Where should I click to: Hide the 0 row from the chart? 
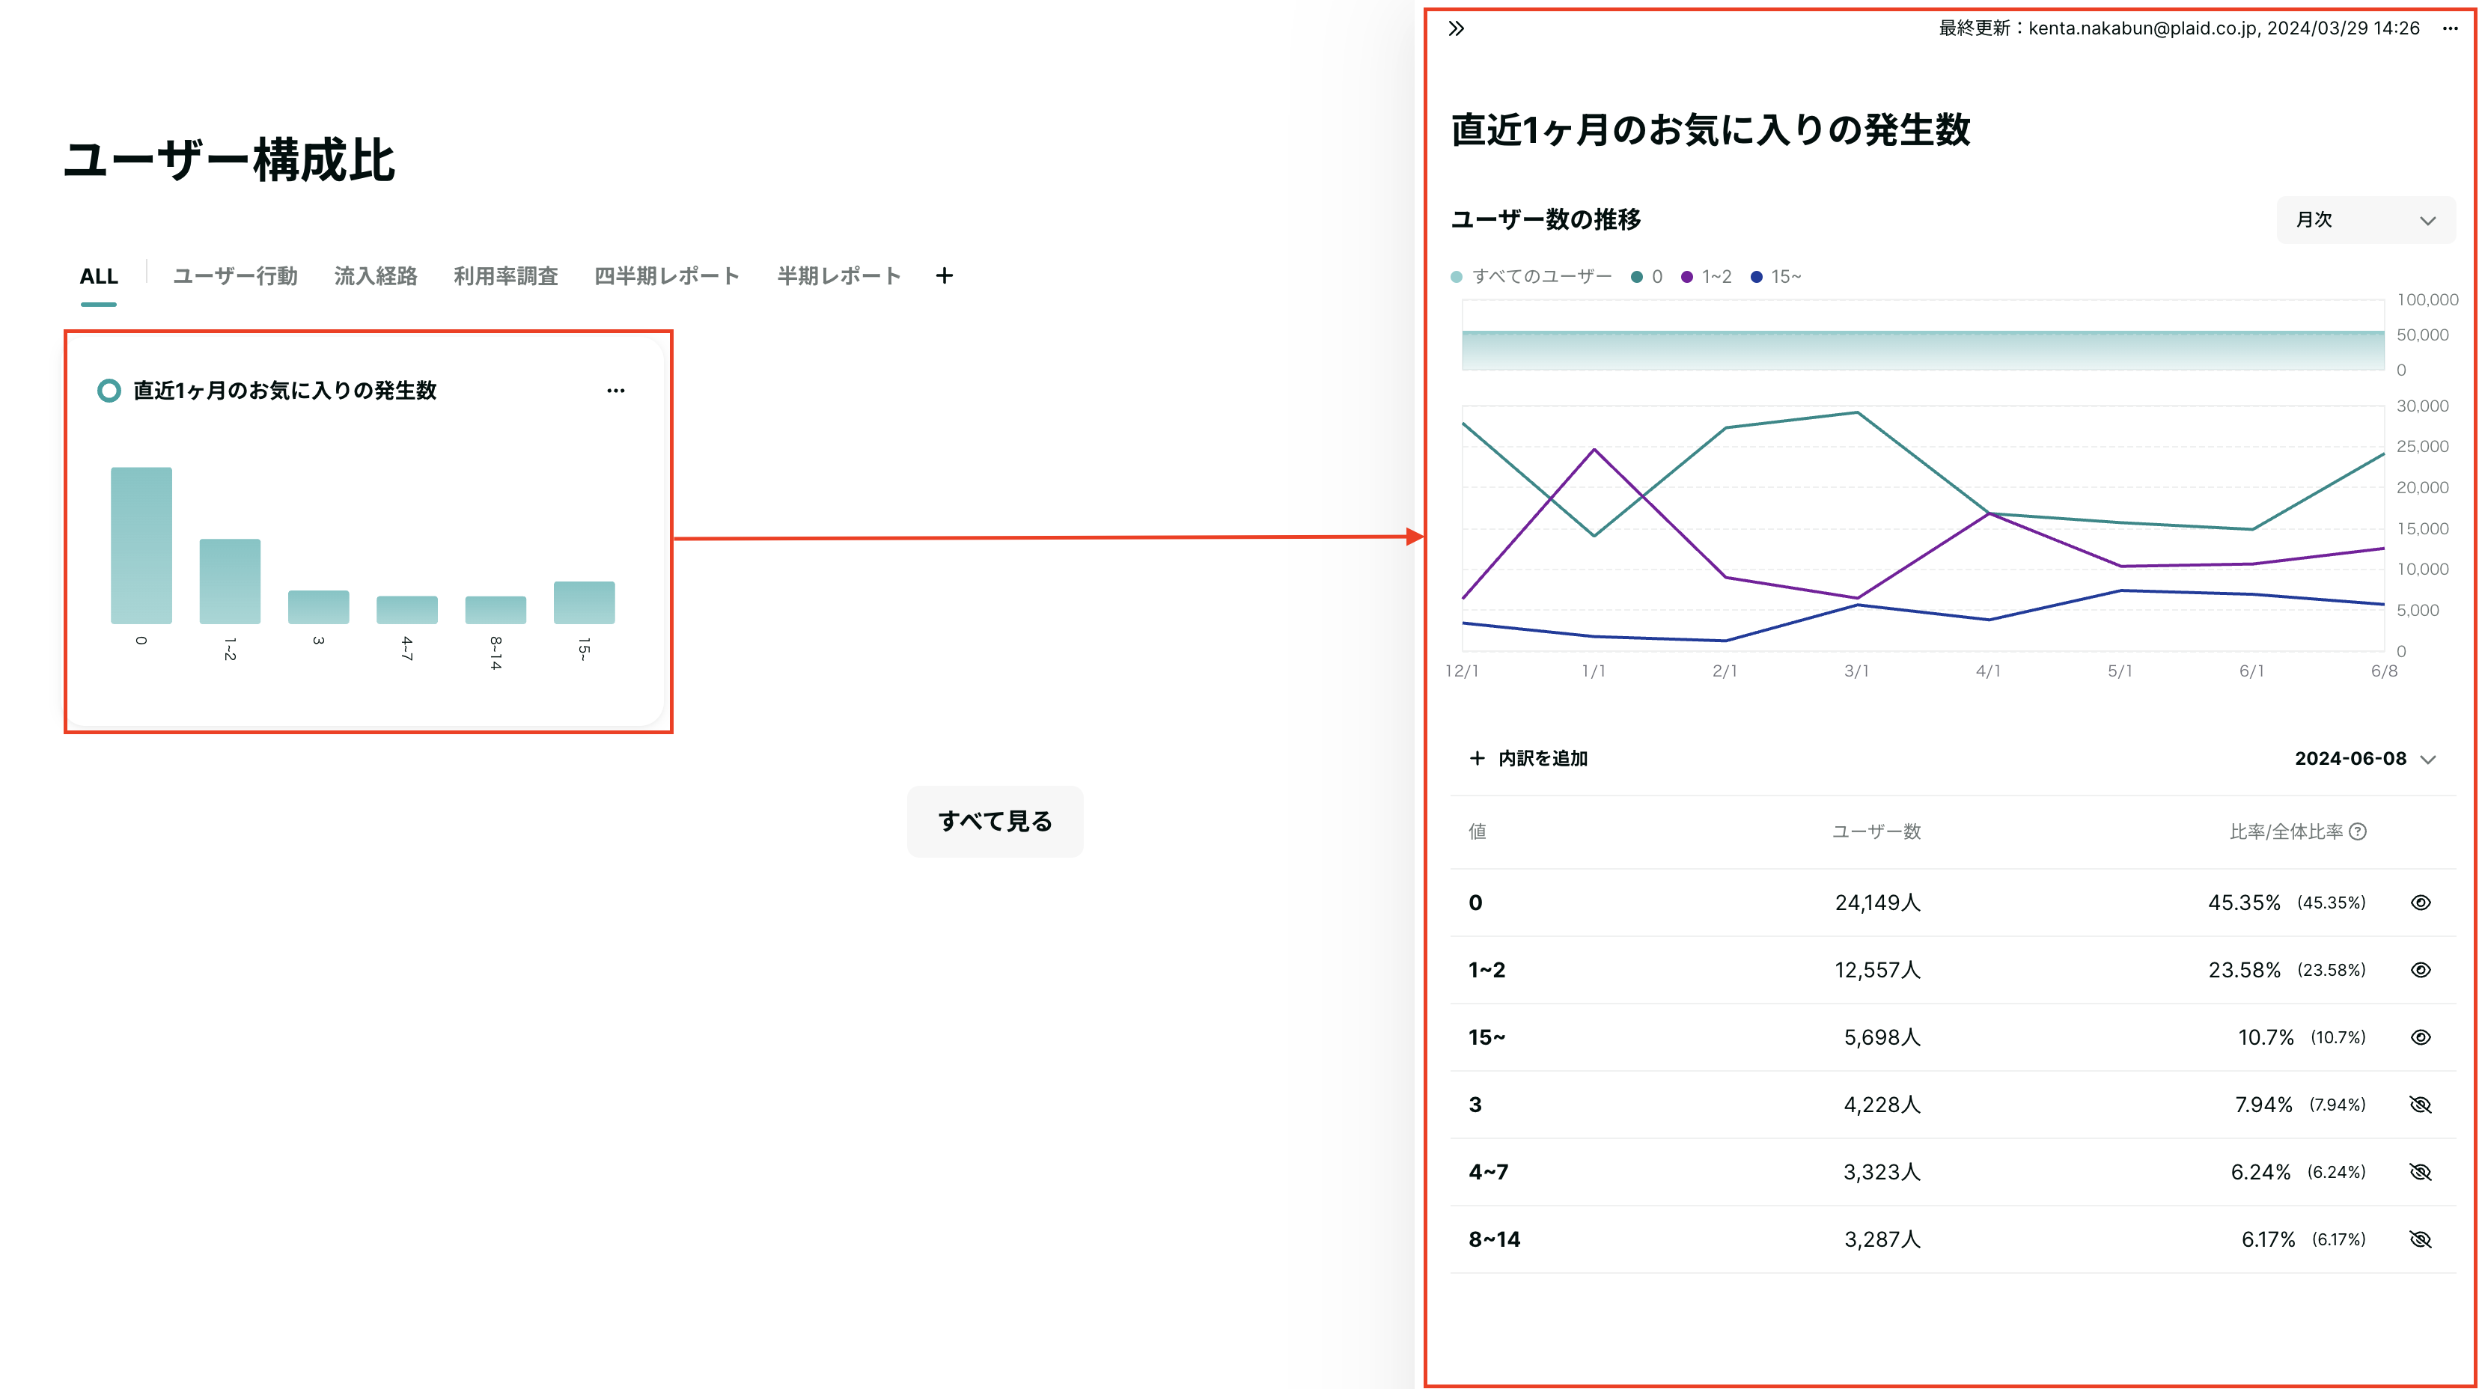point(2421,903)
